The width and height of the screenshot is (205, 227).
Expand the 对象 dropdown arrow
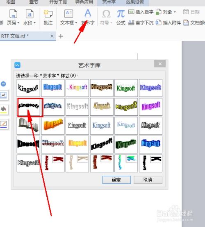tap(175, 12)
